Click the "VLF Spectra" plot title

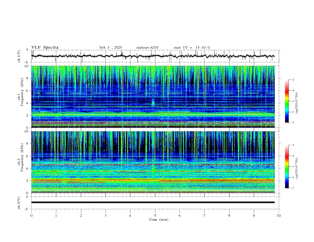click(45, 47)
